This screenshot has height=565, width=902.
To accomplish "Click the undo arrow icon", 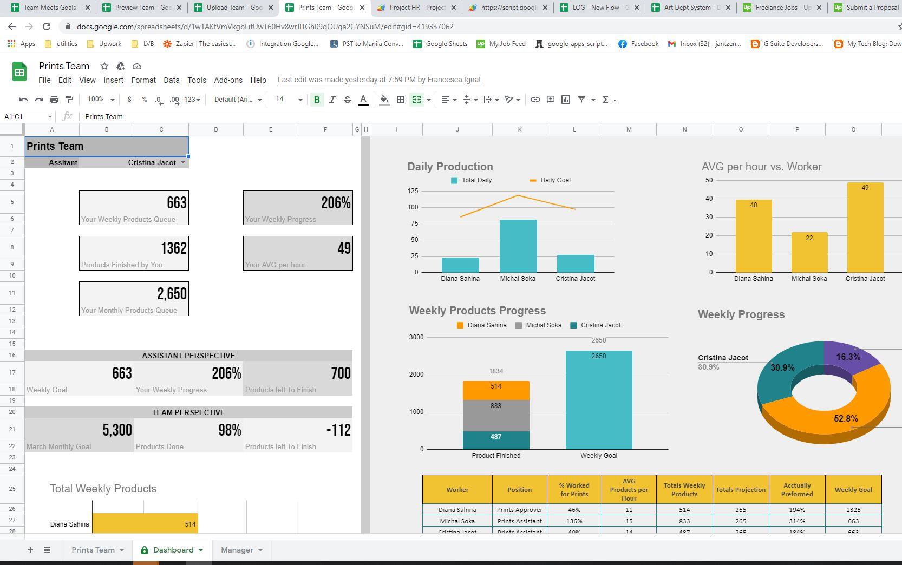I will coord(23,100).
